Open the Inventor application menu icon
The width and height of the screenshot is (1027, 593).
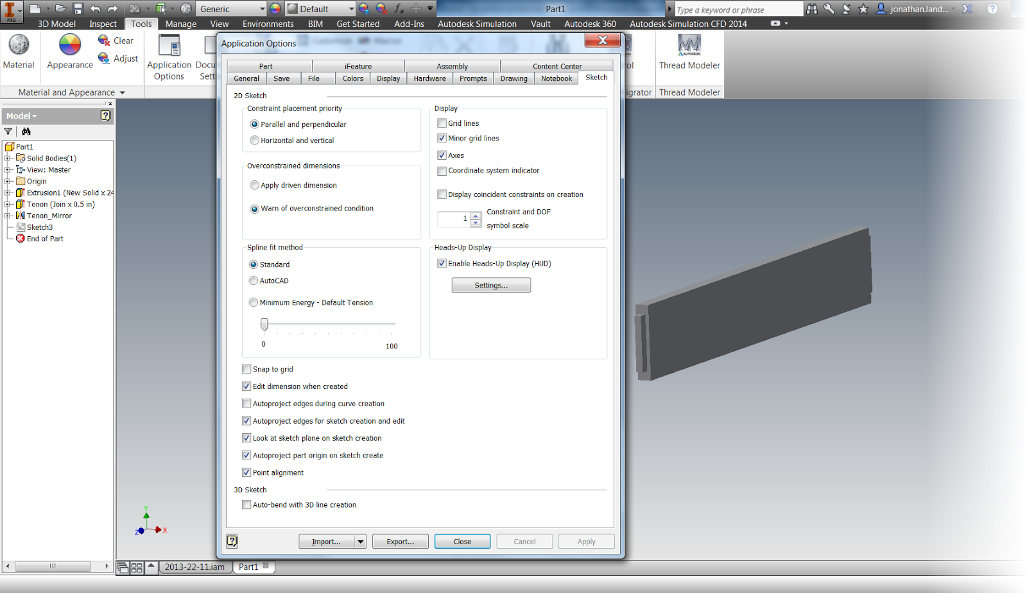(x=10, y=11)
